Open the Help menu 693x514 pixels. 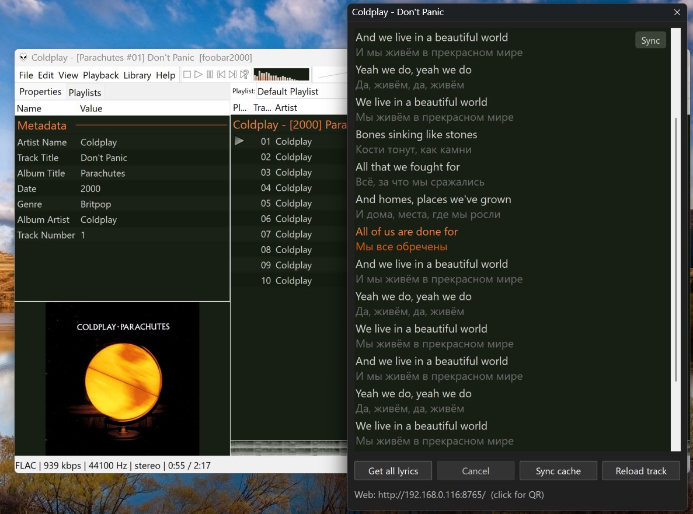click(165, 75)
